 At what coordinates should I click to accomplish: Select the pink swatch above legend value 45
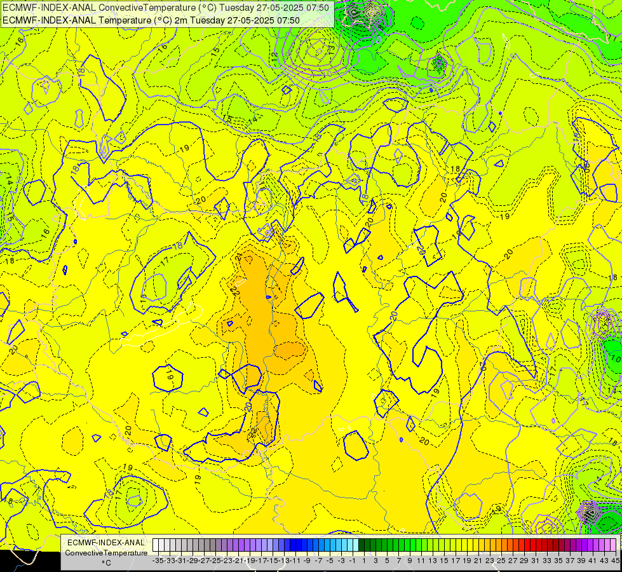click(613, 545)
